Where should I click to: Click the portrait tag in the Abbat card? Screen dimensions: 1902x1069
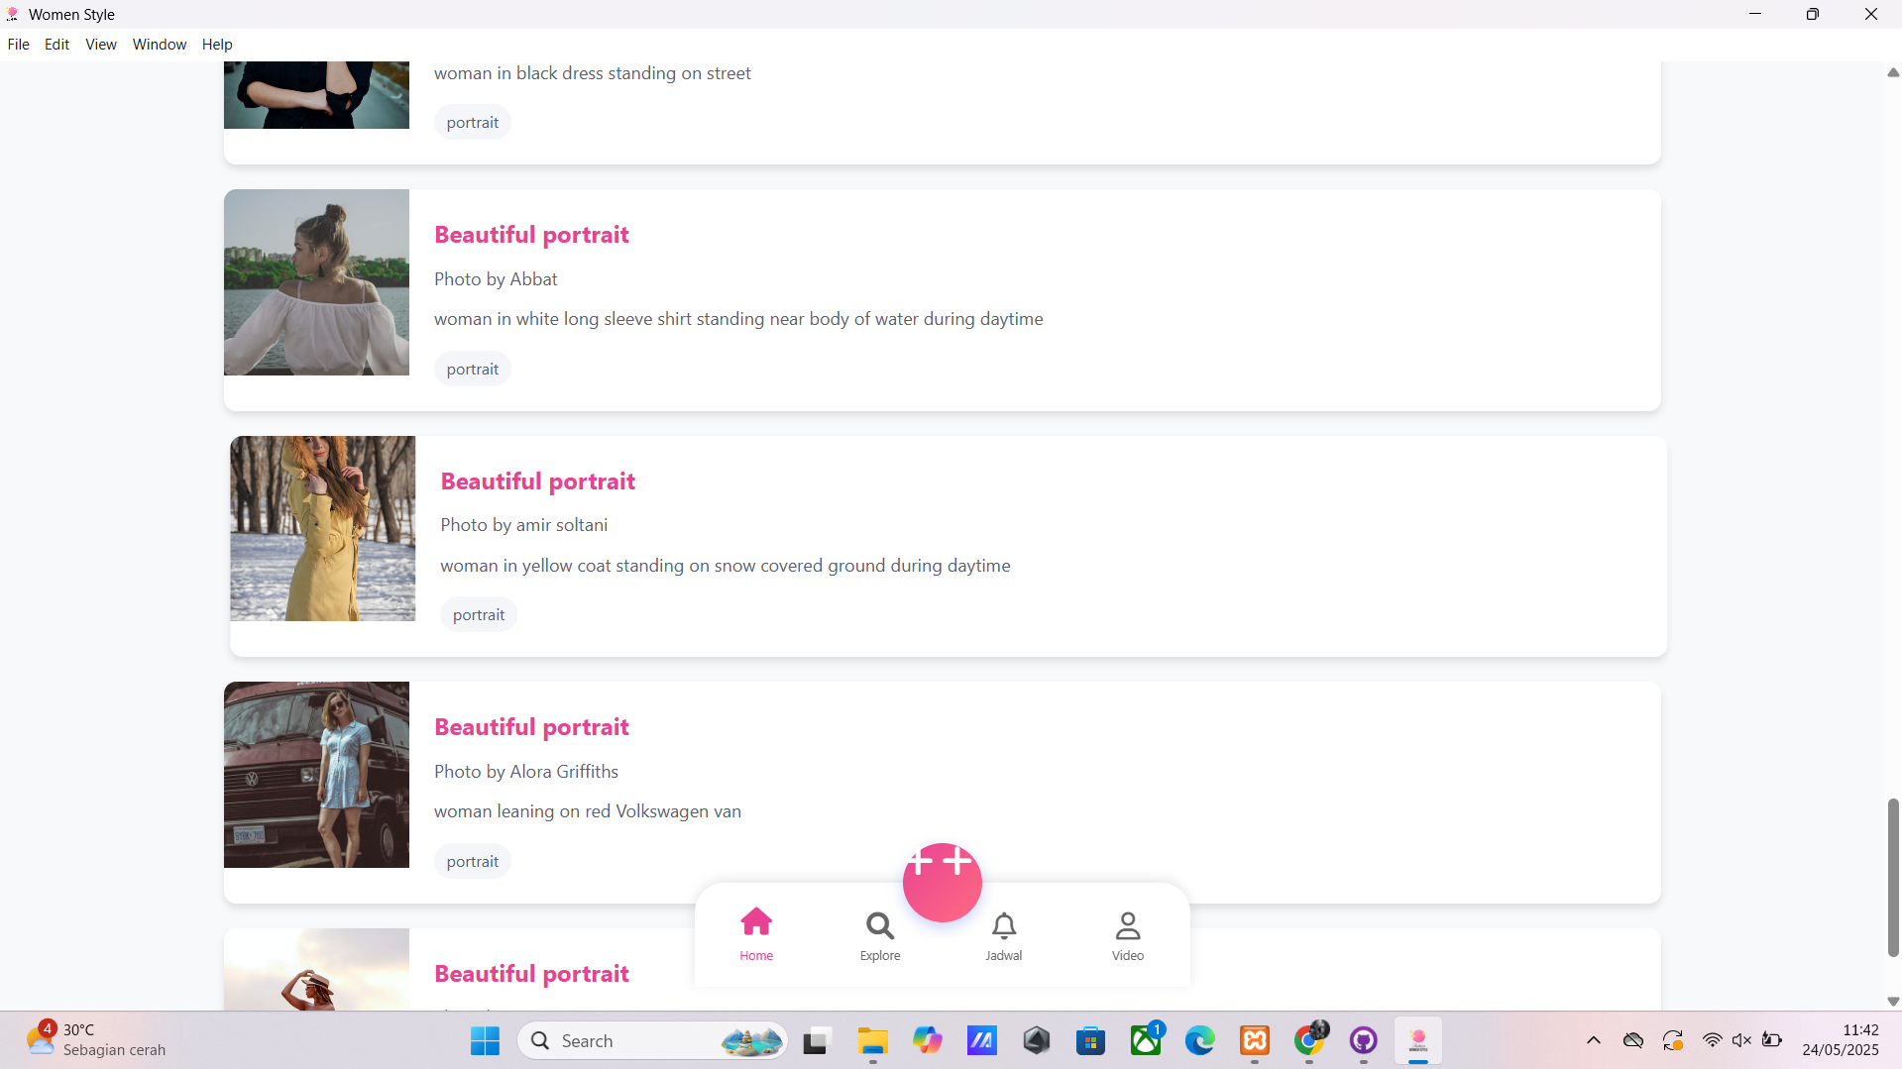473,369
